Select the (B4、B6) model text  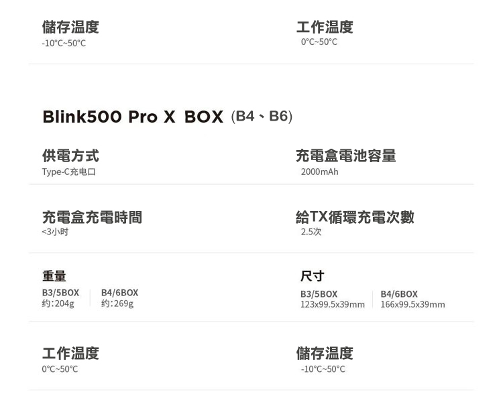262,117
